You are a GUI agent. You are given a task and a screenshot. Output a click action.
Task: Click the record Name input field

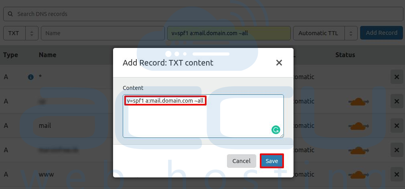point(103,33)
